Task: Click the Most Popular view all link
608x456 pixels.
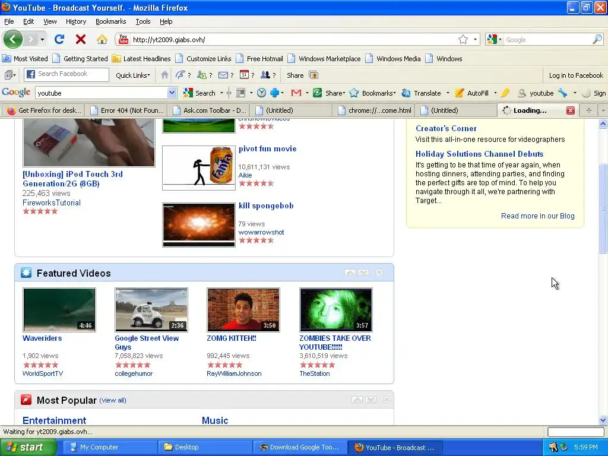Action: click(113, 400)
